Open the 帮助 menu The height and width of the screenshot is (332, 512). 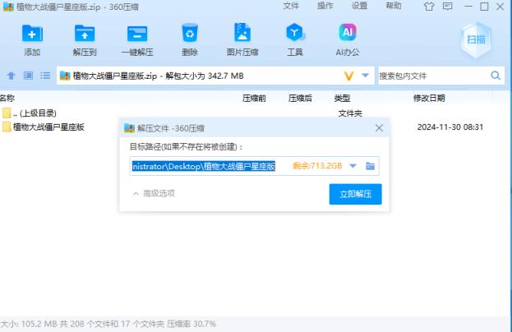(x=394, y=6)
